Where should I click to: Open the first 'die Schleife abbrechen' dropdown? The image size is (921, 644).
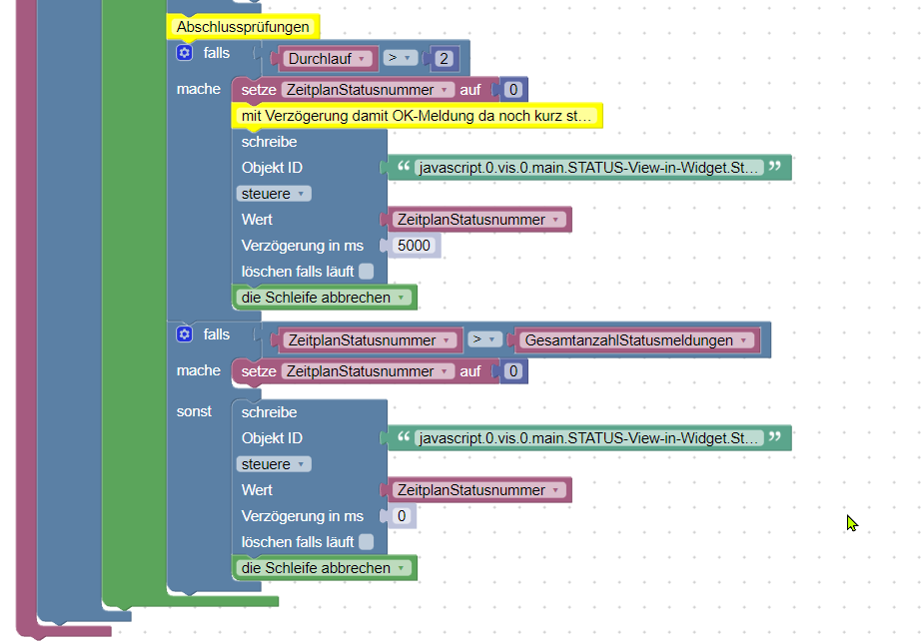pyautogui.click(x=324, y=298)
